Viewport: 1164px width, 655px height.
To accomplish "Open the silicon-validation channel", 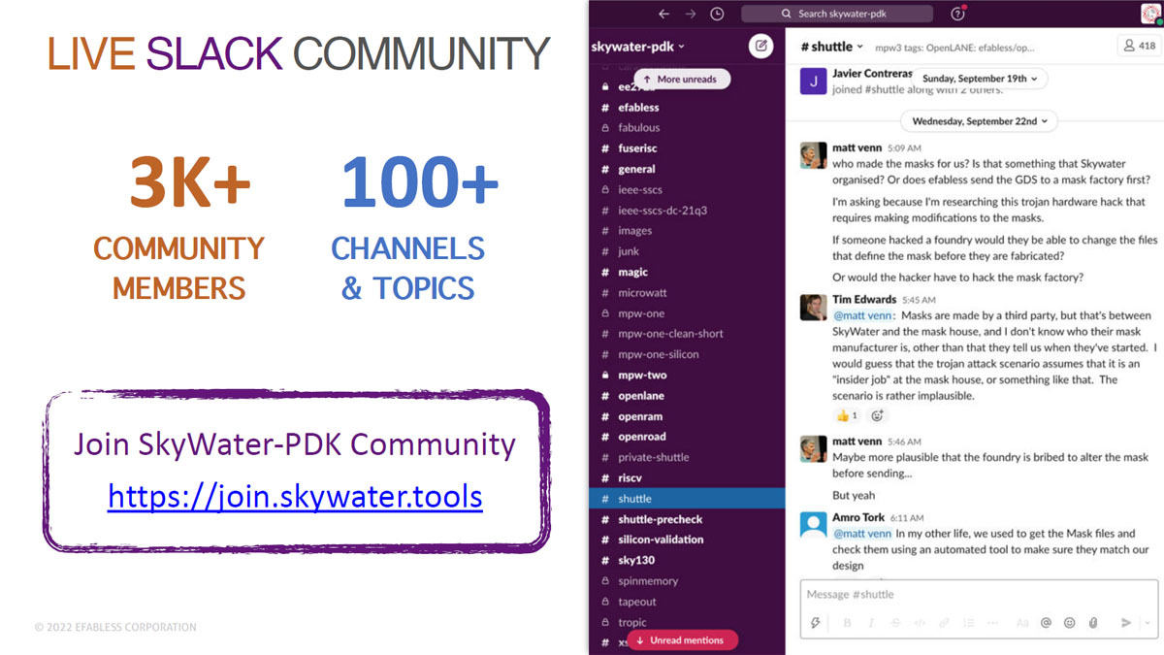I will coord(661,540).
